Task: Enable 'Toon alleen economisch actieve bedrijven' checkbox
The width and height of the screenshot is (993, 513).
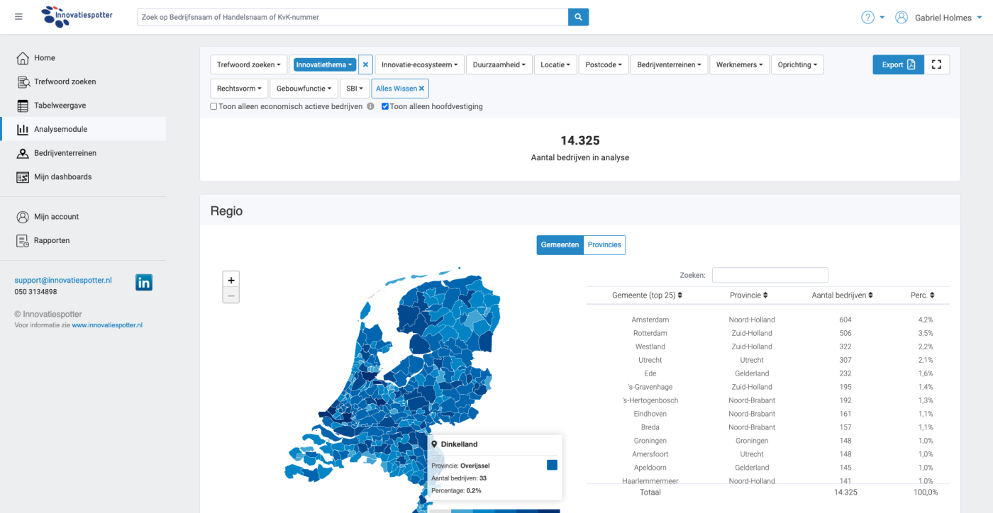Action: pyautogui.click(x=213, y=106)
